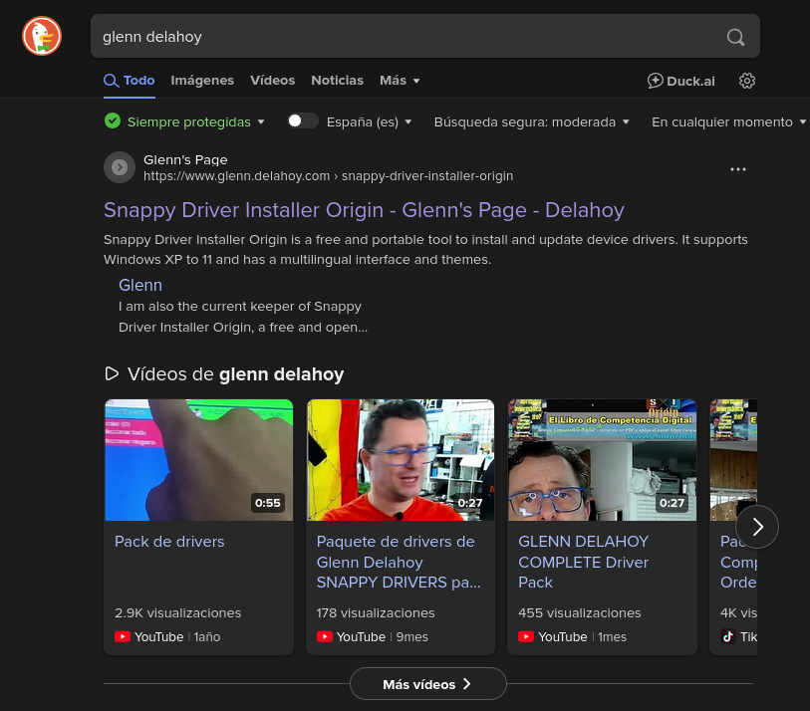Open the Pack de drivers video title
Image resolution: width=810 pixels, height=711 pixels.
169,541
